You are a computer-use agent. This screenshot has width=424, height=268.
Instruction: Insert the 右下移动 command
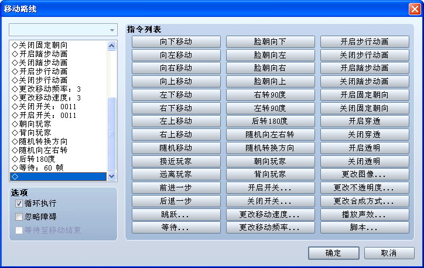[176, 108]
